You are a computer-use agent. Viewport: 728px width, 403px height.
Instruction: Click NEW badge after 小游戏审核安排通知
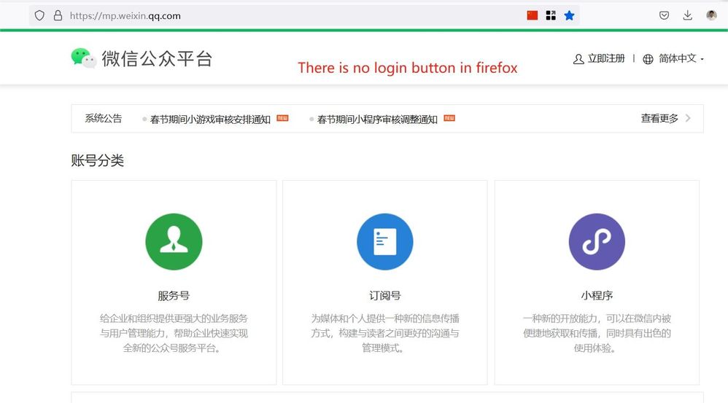(282, 118)
